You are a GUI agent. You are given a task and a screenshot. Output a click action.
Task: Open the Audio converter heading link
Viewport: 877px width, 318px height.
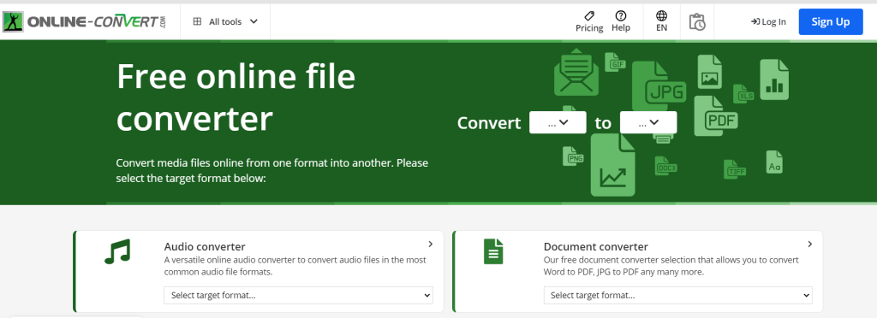pyautogui.click(x=205, y=246)
